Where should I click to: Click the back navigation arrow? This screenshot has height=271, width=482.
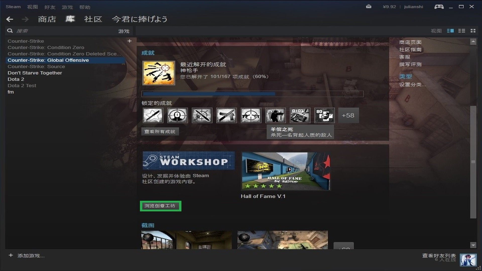tap(10, 19)
